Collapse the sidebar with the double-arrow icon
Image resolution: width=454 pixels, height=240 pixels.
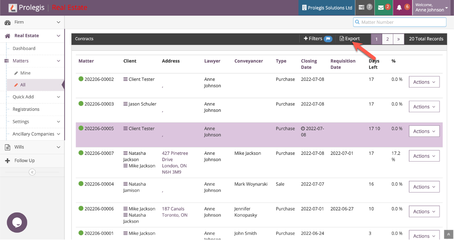tap(32, 172)
